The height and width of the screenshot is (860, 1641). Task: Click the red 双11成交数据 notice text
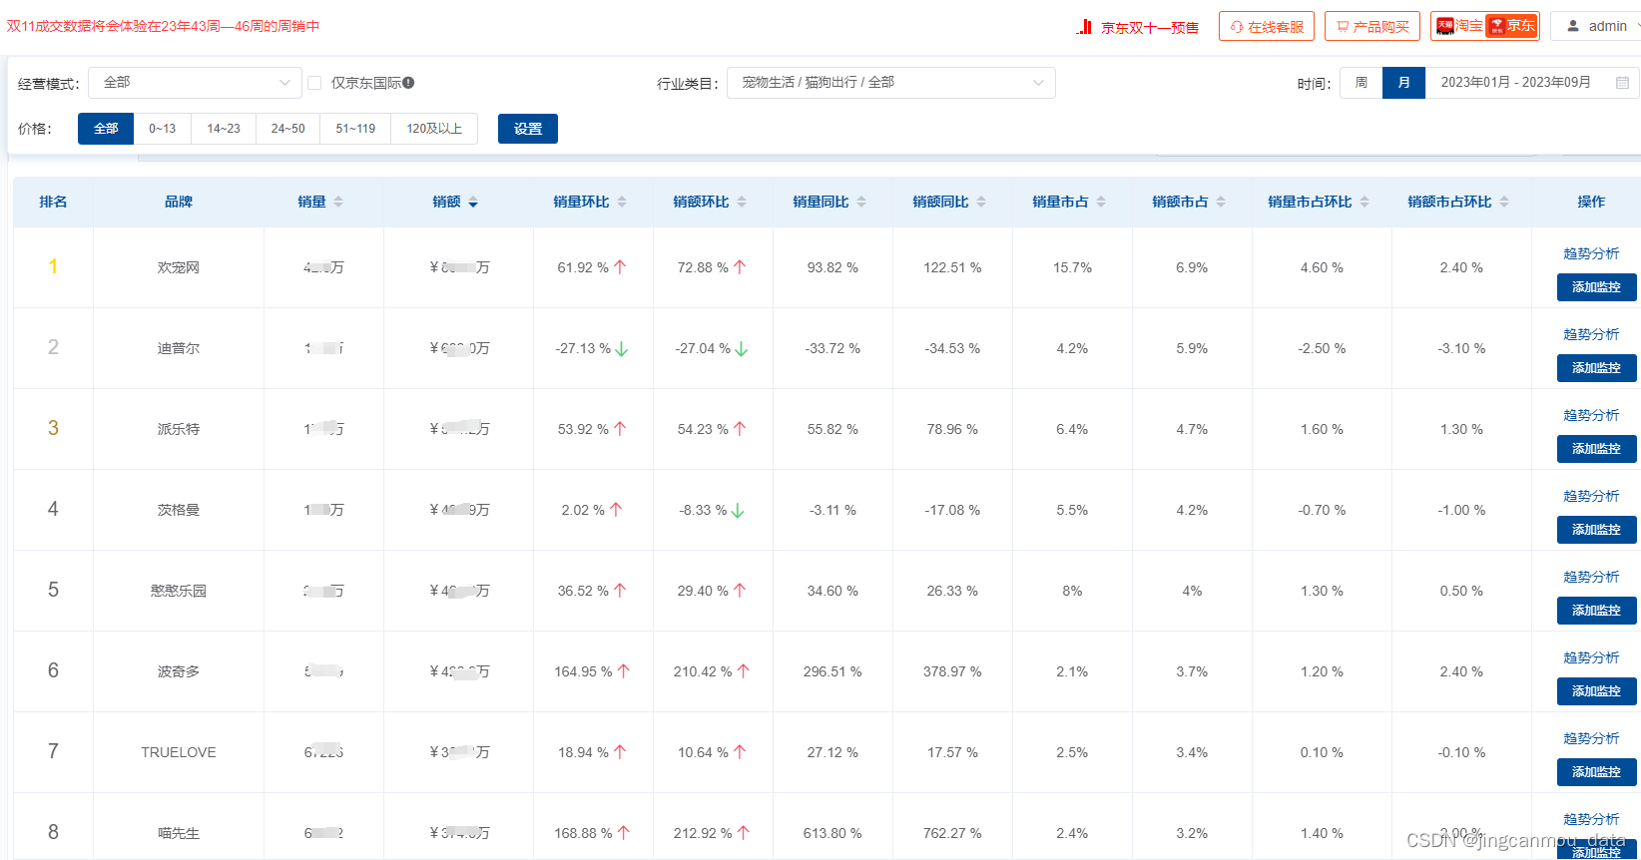163,26
